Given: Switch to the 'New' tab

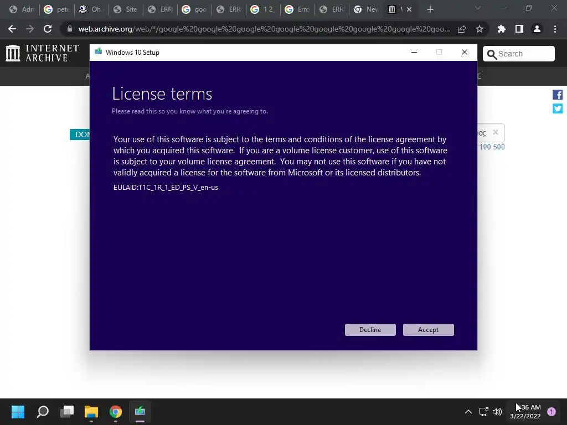Looking at the screenshot, I should (x=366, y=9).
